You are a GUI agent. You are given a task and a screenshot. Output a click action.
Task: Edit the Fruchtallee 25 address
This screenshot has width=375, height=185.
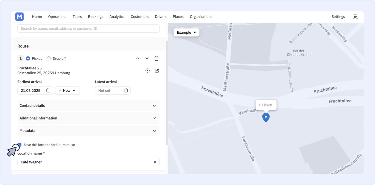157,70
